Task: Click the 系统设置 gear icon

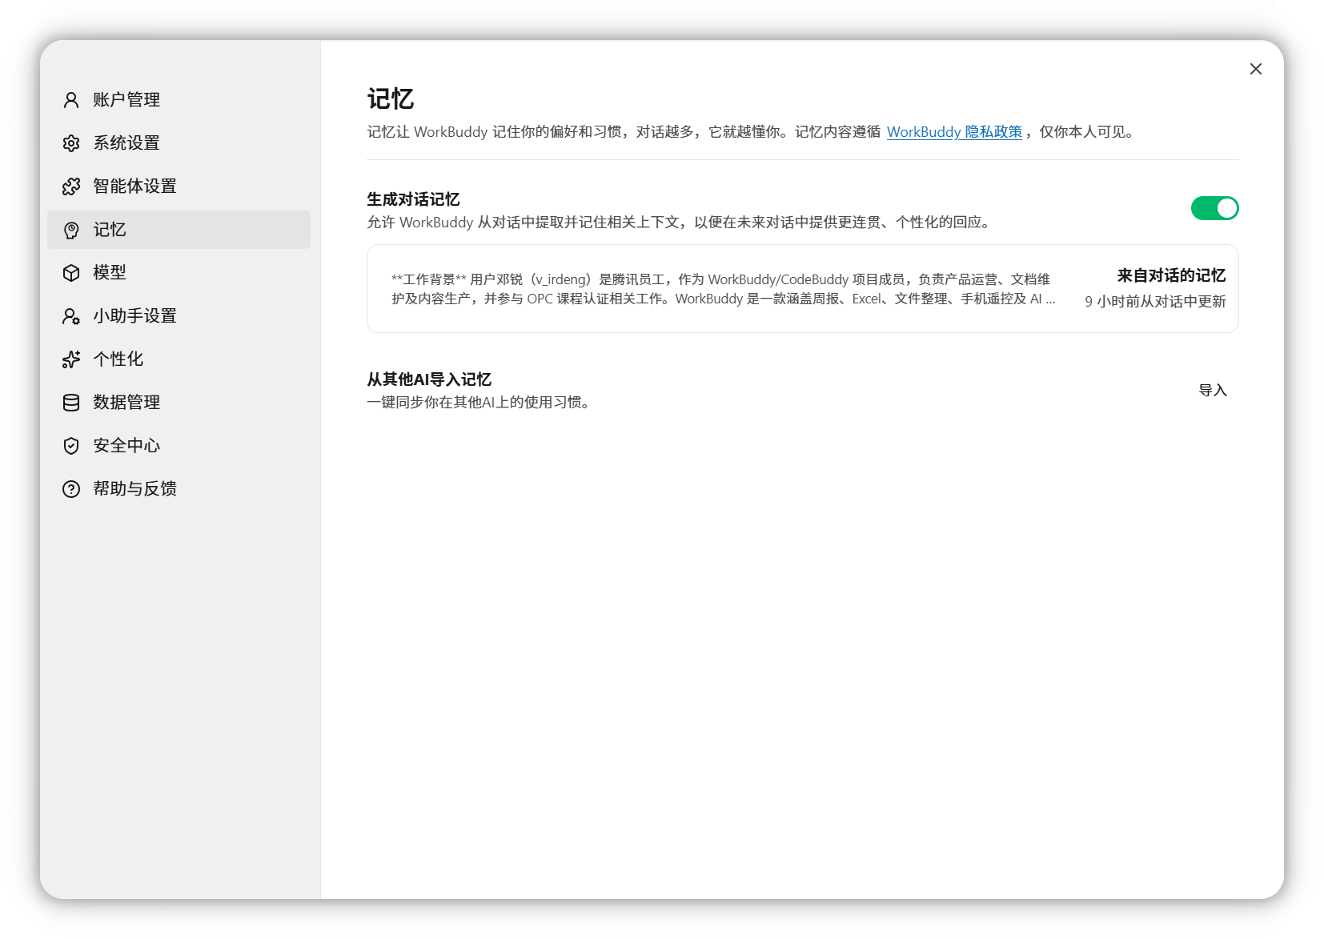Action: 71,143
